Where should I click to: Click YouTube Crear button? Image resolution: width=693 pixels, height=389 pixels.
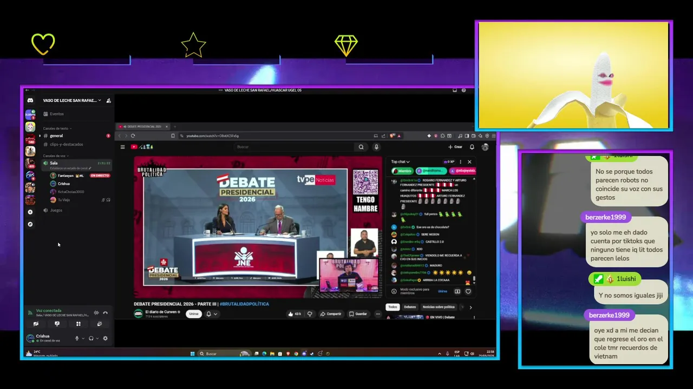[x=455, y=147]
